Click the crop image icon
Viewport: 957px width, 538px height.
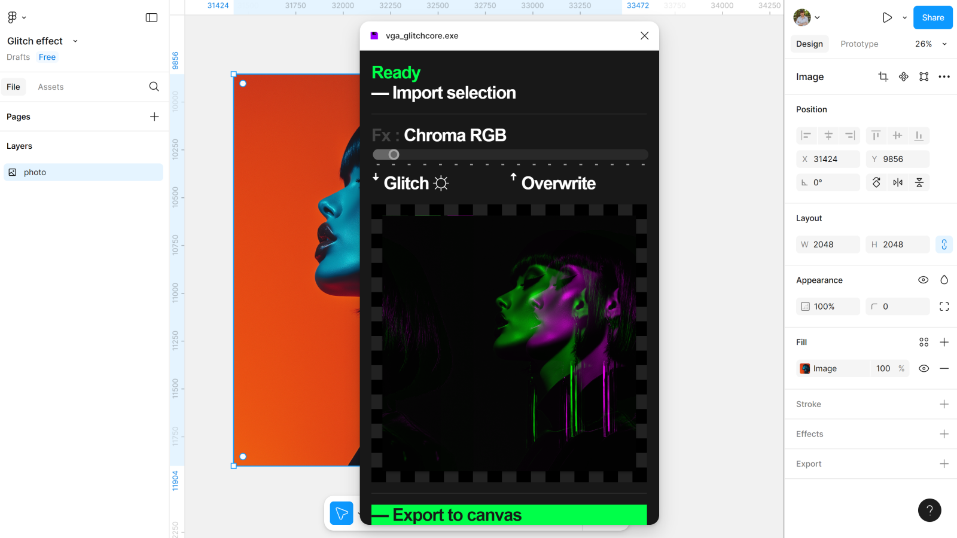tap(883, 77)
